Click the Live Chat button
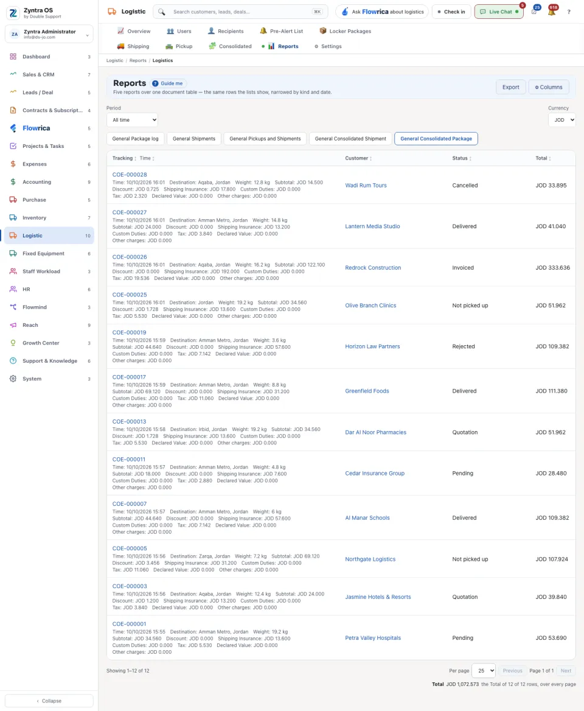This screenshot has width=584, height=711. coord(499,12)
